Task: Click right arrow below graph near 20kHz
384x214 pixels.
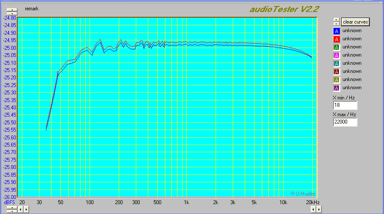Action: click(318, 209)
